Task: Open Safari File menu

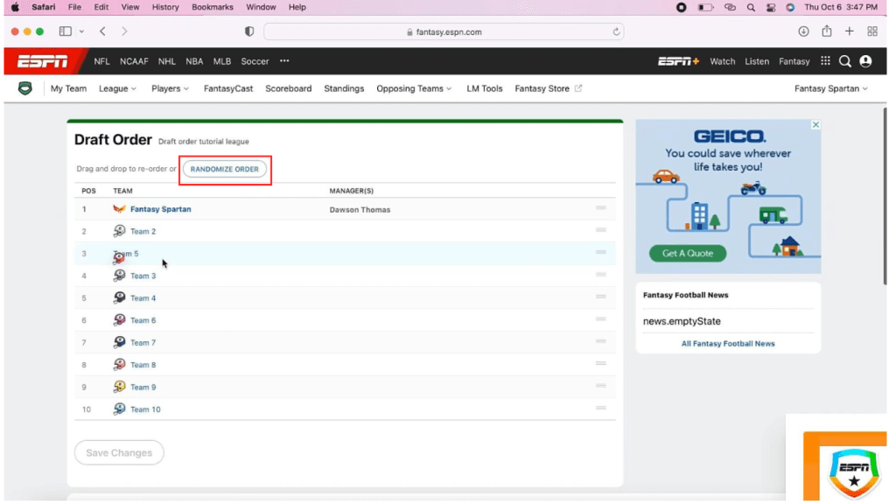Action: tap(74, 7)
